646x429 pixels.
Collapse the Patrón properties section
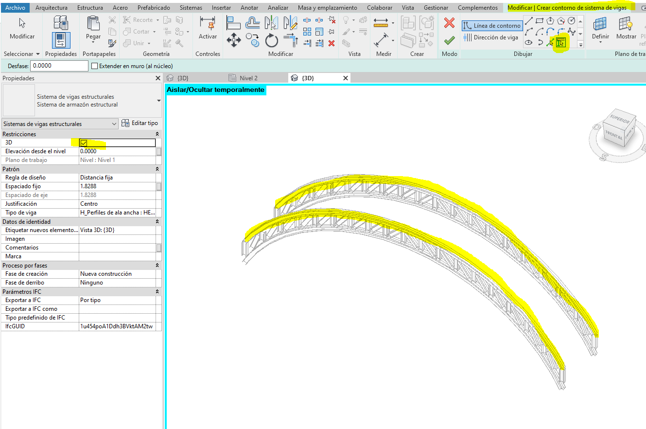pyautogui.click(x=157, y=169)
